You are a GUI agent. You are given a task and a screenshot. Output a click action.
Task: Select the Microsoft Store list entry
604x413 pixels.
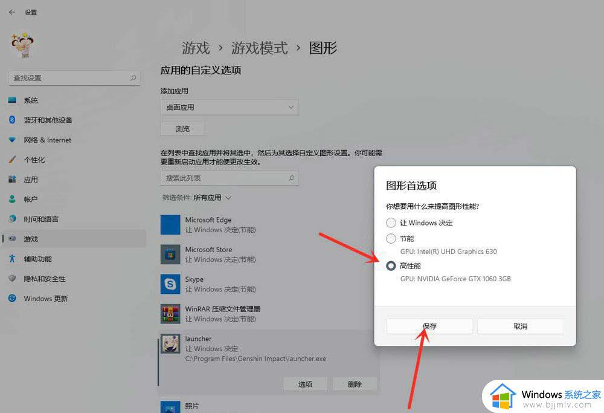tap(268, 255)
